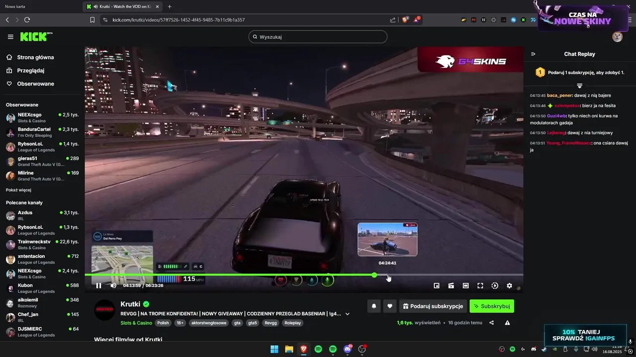Open Windows Start menu
This screenshot has height=357, width=636.
coord(274,349)
